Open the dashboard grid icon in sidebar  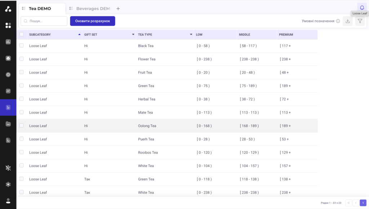8,26
